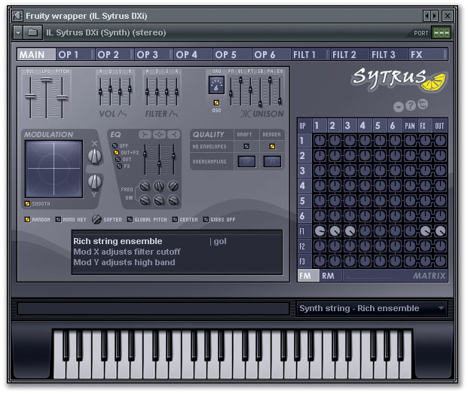468x394 pixels.
Task: Open the Render oversampling selector
Action: 272,161
